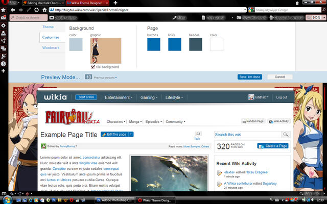Pick the Page header color swatch
327x204 pixels.
click(196, 44)
